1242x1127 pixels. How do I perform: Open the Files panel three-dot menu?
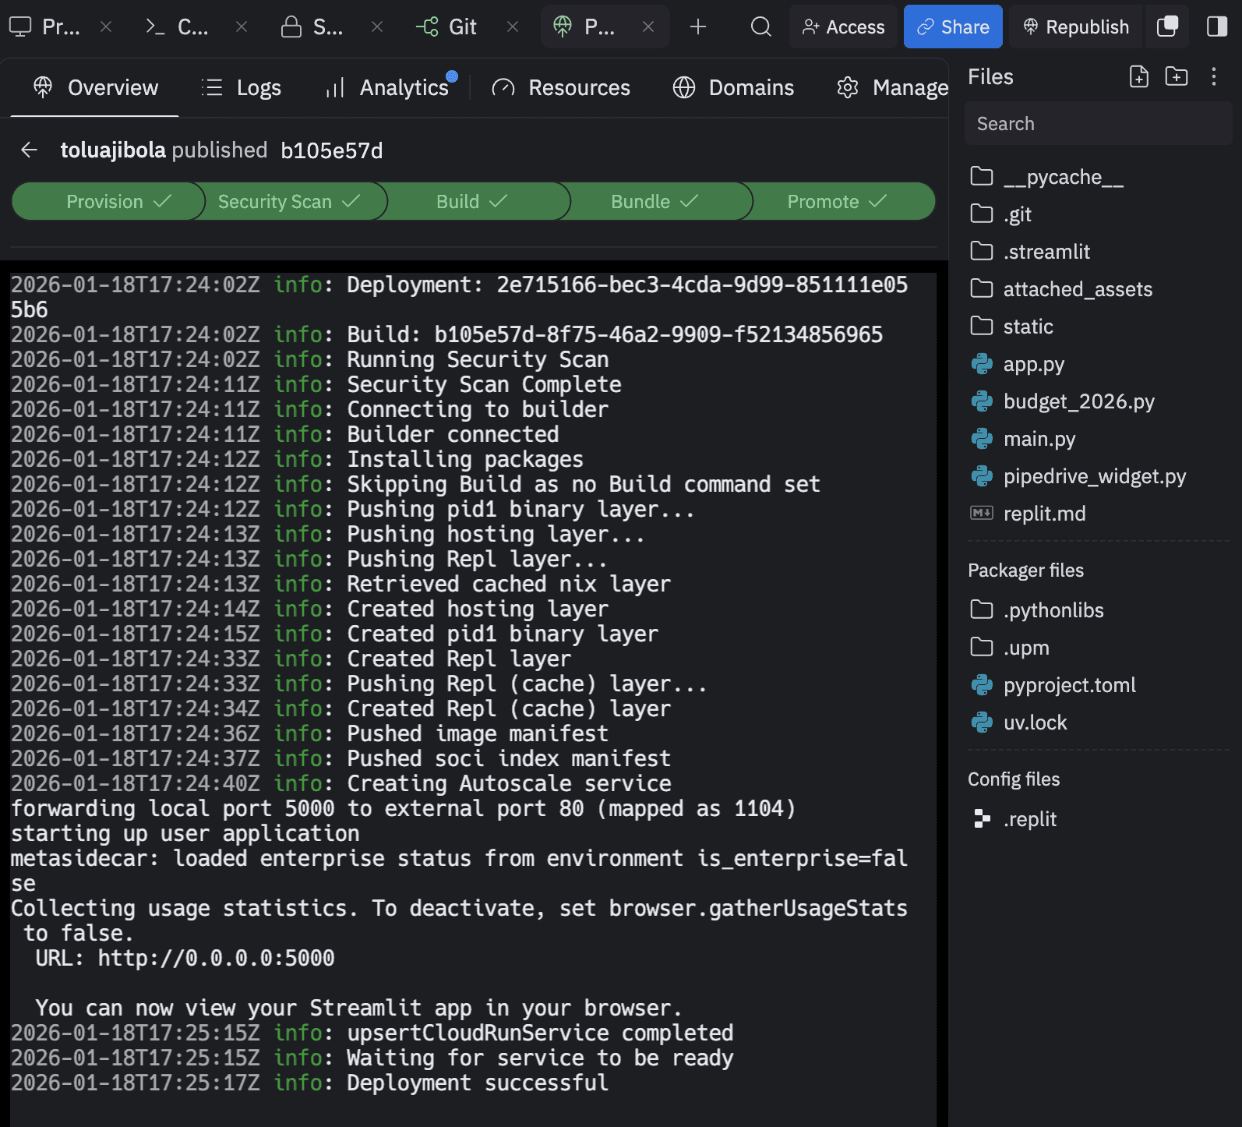click(x=1213, y=76)
